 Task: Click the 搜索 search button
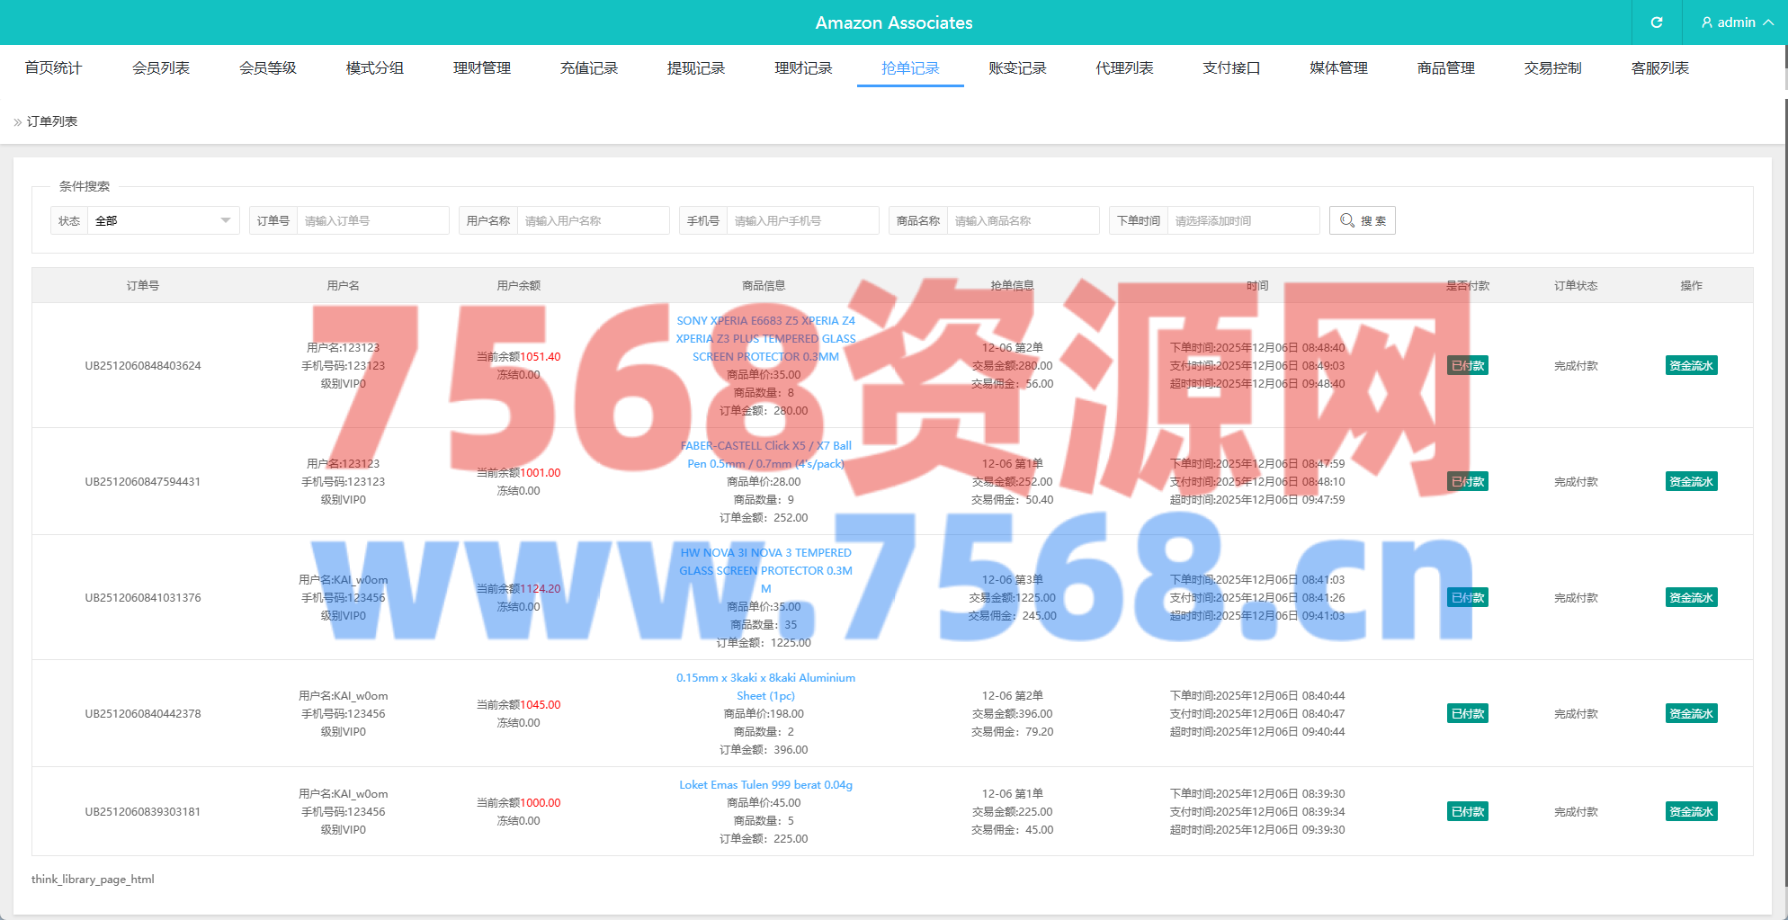click(x=1362, y=220)
